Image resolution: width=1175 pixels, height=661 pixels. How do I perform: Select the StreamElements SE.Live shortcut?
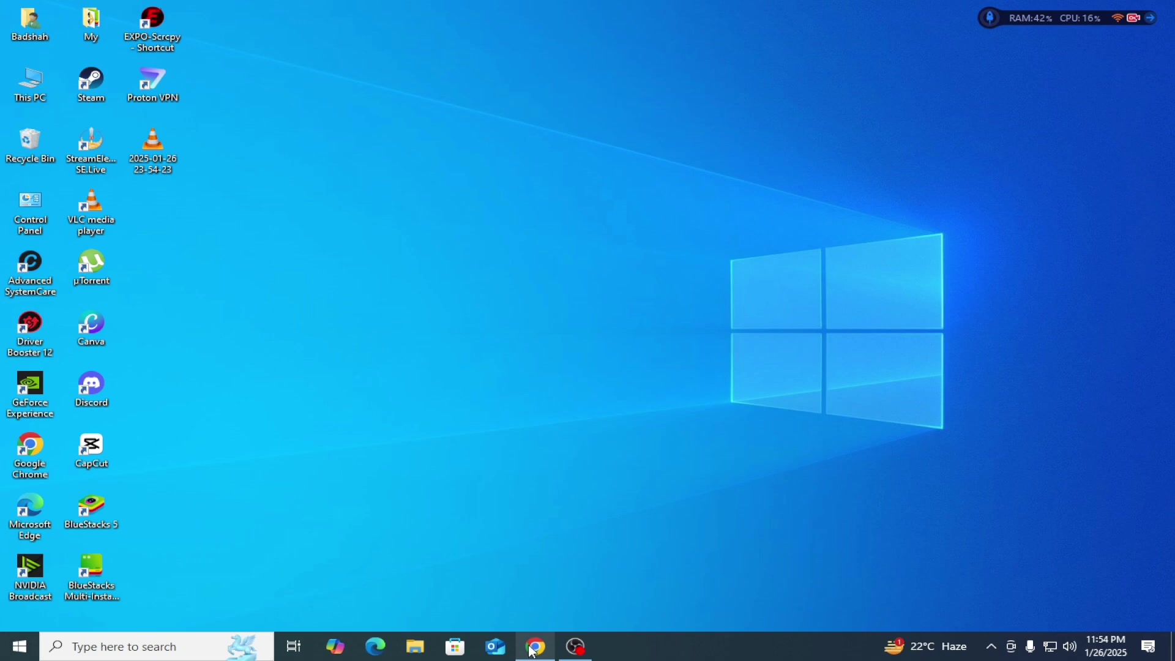(x=91, y=152)
